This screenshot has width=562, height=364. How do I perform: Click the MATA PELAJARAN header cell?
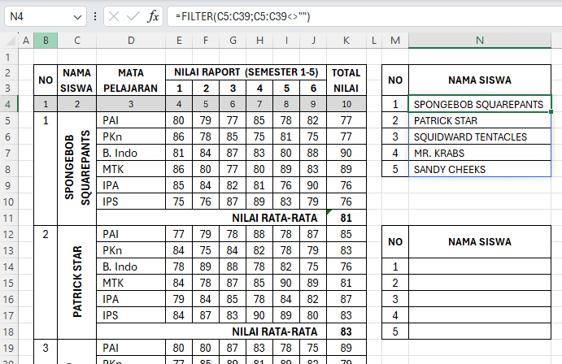click(x=131, y=80)
